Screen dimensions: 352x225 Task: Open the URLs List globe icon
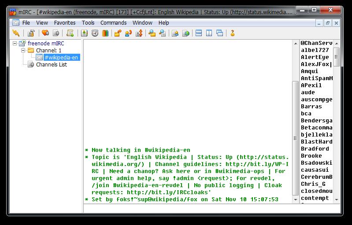tap(186, 33)
